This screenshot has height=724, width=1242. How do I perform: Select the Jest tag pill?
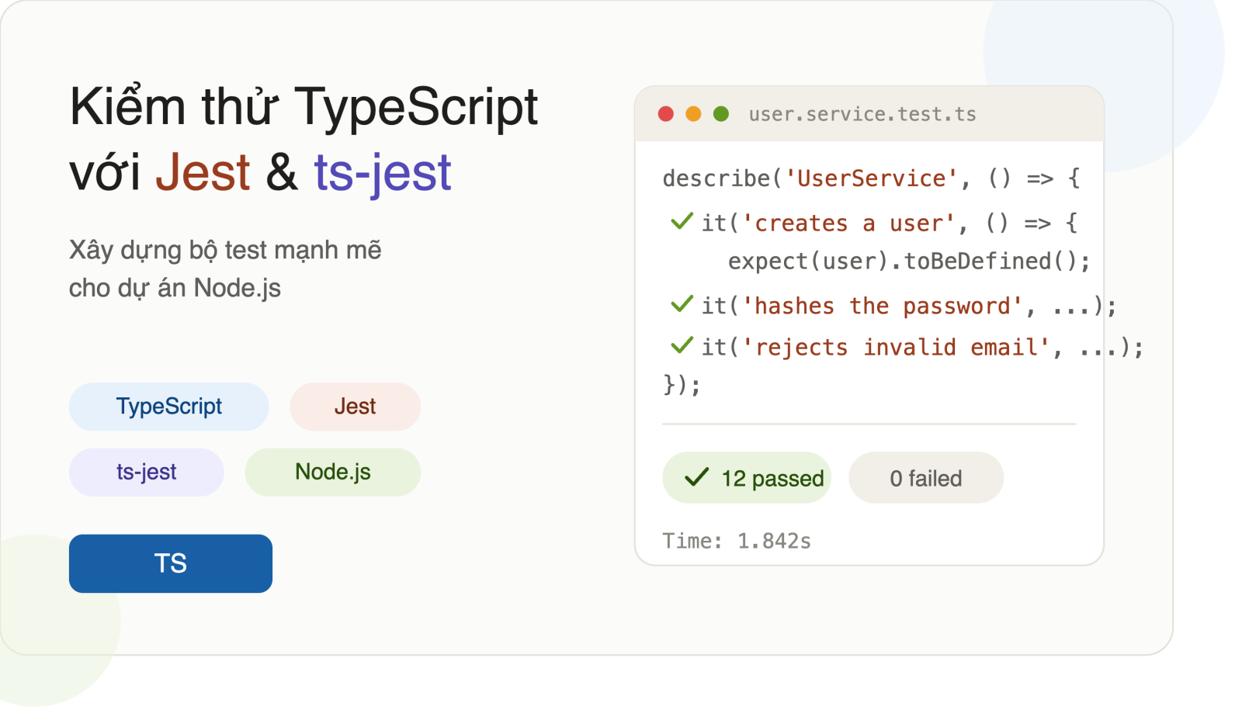(356, 407)
